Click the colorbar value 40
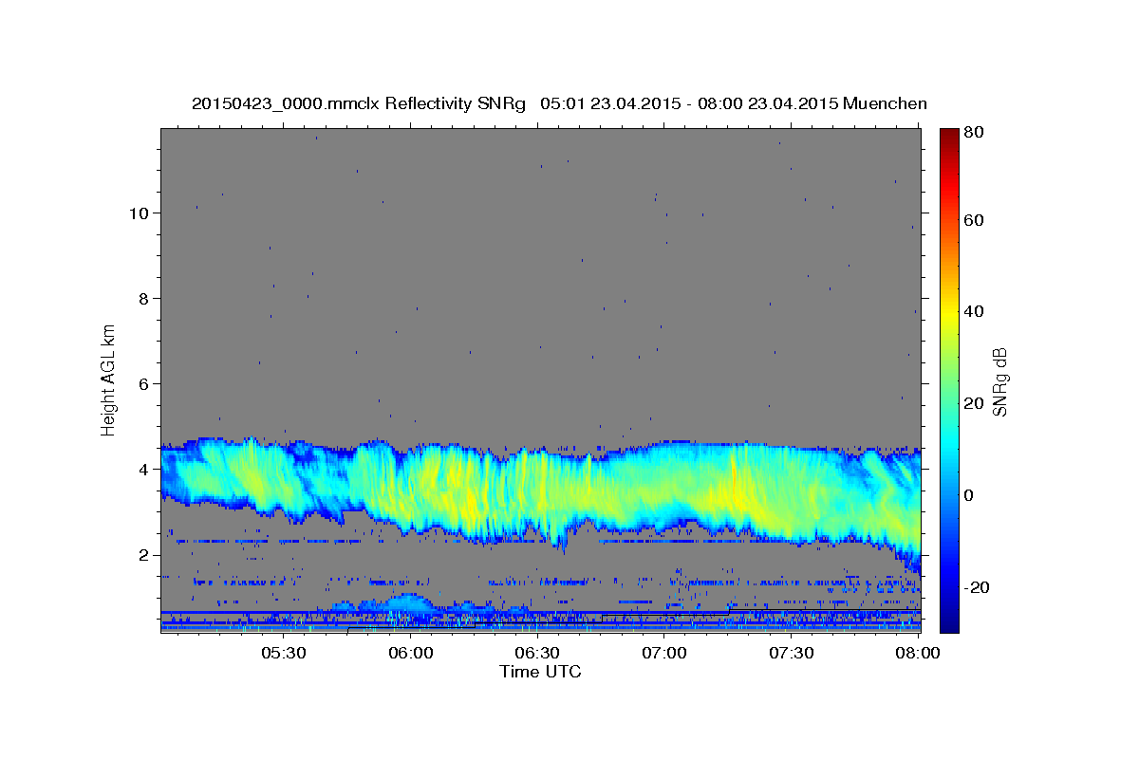Screen dimensions: 1139x759 (x=973, y=311)
